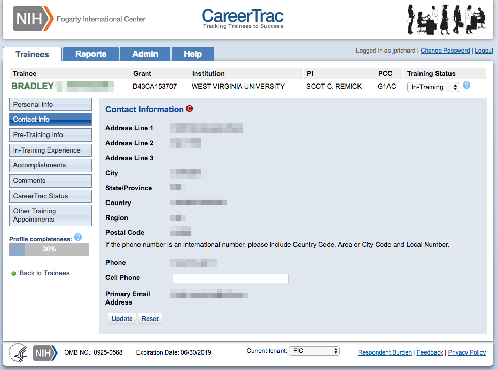Click PI name SCOT C. REMICK

pyautogui.click(x=334, y=86)
